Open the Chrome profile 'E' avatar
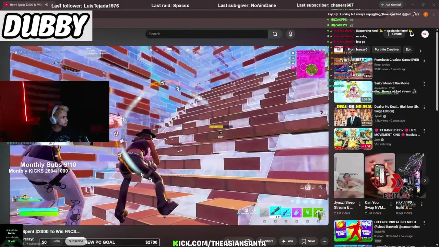Image resolution: width=439 pixels, height=247 pixels. coord(426,14)
